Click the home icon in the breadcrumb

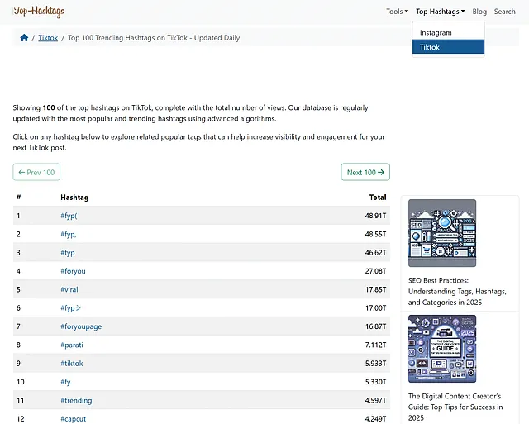tap(24, 38)
